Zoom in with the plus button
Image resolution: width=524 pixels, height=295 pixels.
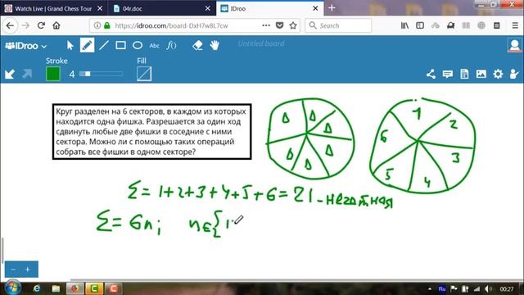click(x=28, y=270)
